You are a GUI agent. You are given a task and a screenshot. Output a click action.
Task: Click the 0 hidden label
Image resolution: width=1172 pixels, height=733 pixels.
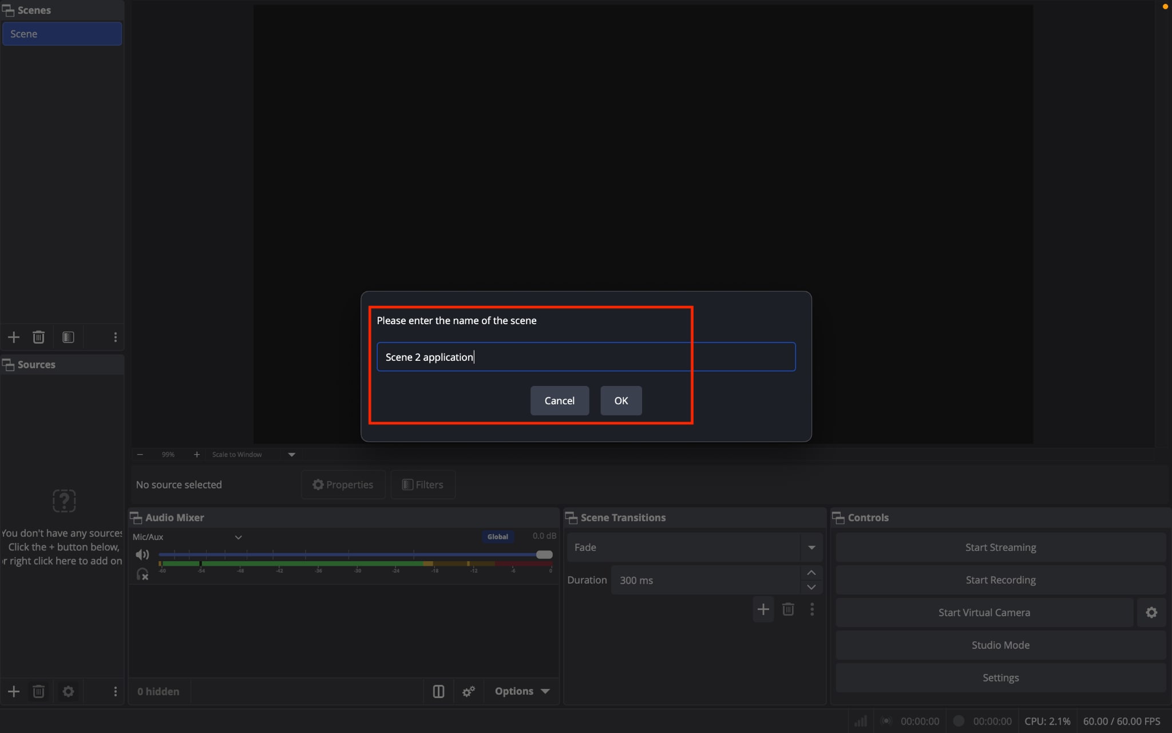158,691
